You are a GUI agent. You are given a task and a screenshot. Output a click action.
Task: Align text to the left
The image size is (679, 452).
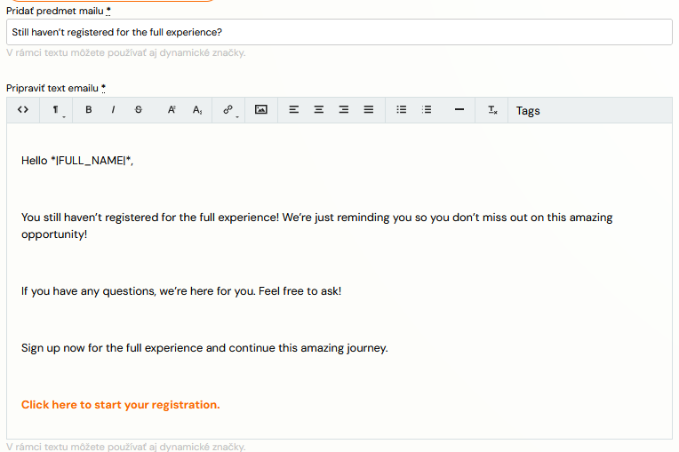click(294, 110)
